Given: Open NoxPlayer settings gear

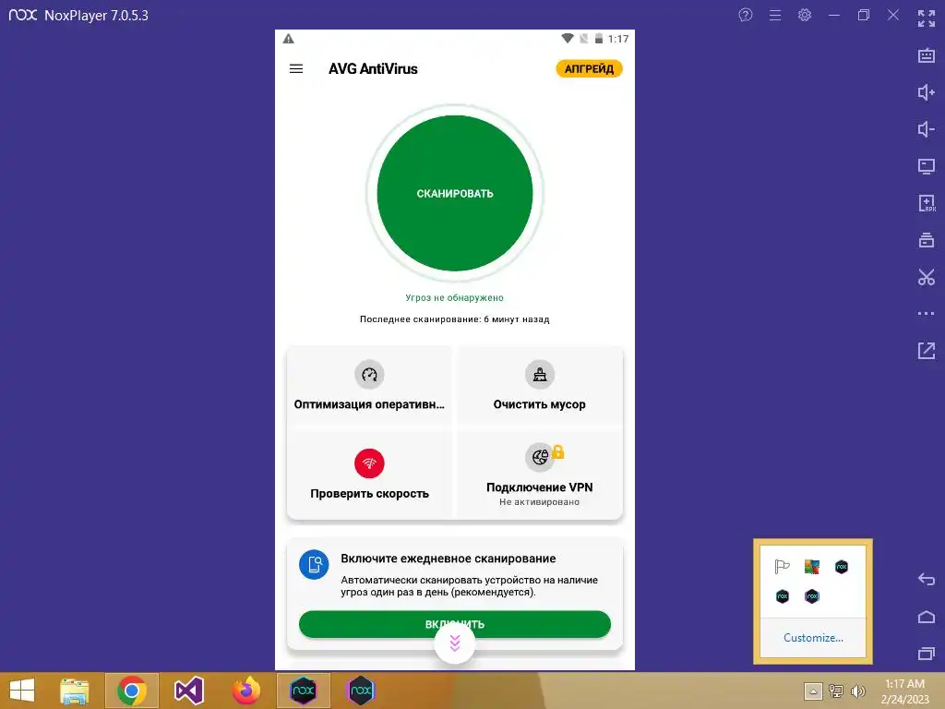Looking at the screenshot, I should 805,15.
